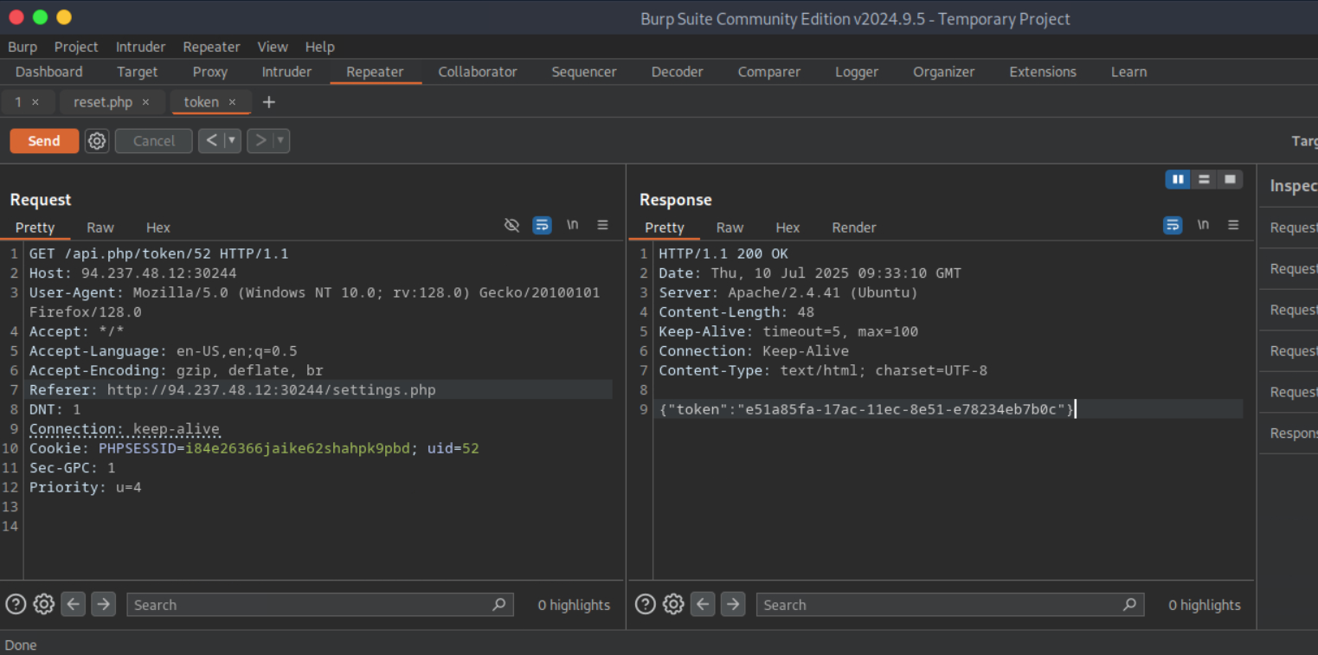Go to previous match in Request search
The width and height of the screenshot is (1318, 655).
coord(74,604)
